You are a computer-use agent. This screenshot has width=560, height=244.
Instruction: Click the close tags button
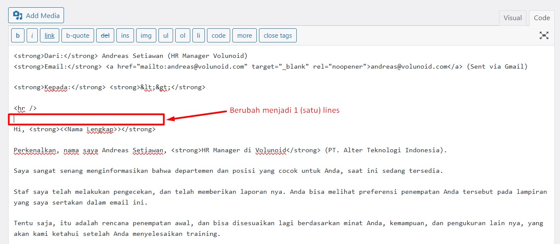coord(278,36)
